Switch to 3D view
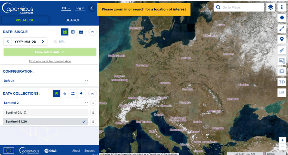This screenshot has width=288, height=155. tap(282, 82)
